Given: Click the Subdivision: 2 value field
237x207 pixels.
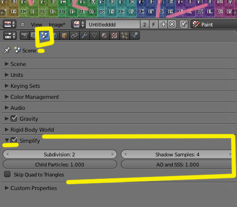Looking at the screenshot, I should click(60, 155).
